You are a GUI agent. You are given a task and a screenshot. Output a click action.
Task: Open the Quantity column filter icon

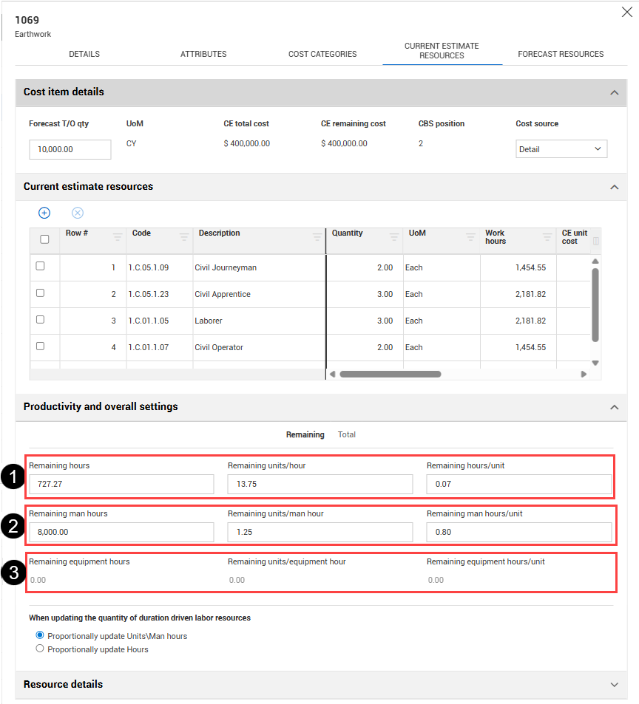click(x=394, y=236)
